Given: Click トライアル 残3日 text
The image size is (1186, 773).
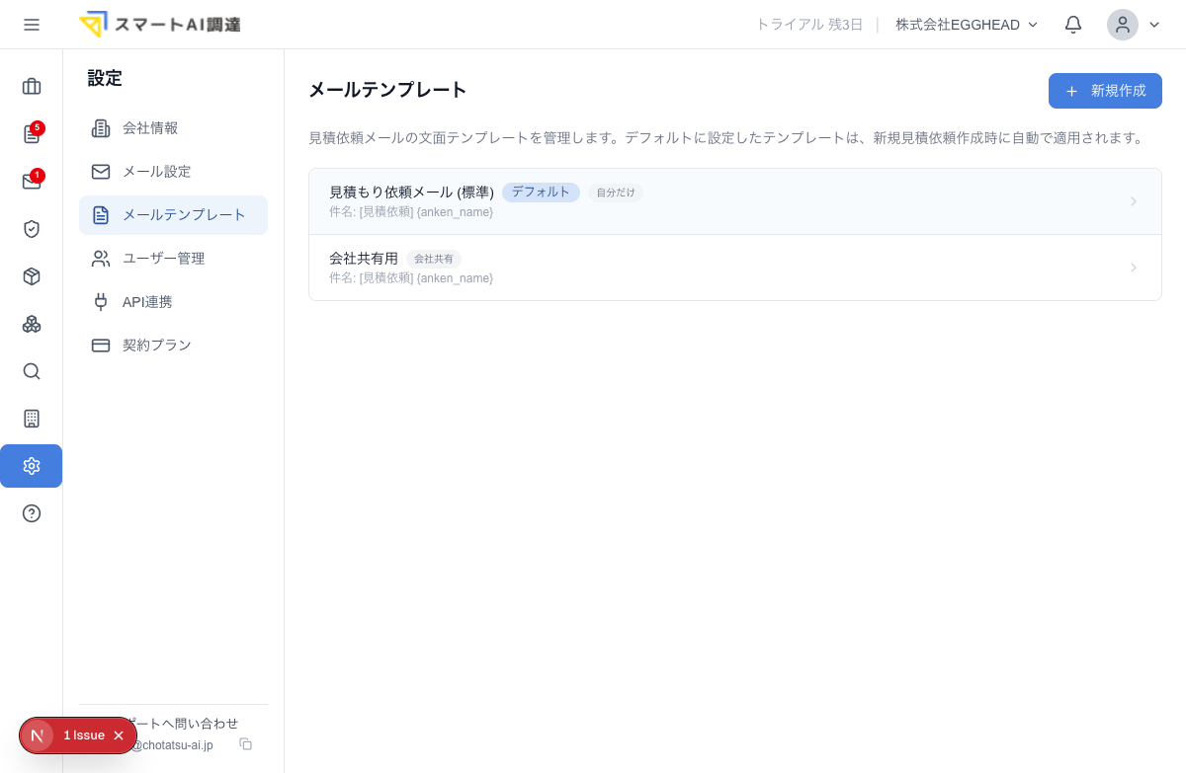Looking at the screenshot, I should coord(809,25).
